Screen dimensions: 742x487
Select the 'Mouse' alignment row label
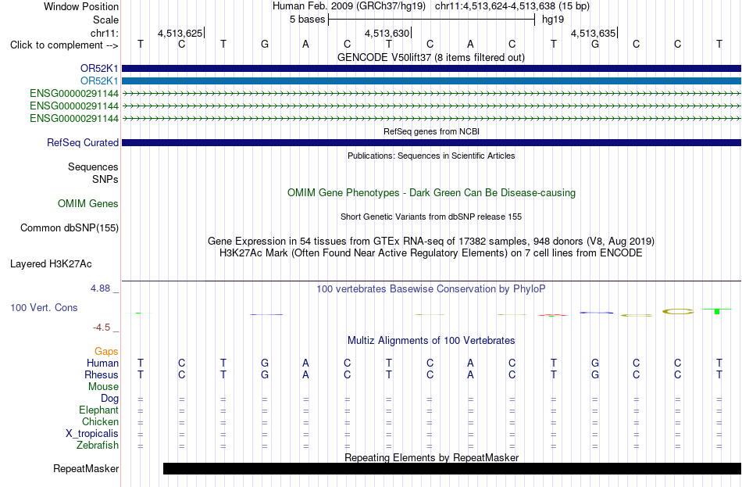pos(103,387)
